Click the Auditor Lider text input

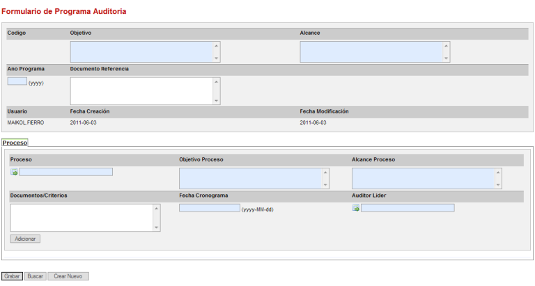pos(408,208)
